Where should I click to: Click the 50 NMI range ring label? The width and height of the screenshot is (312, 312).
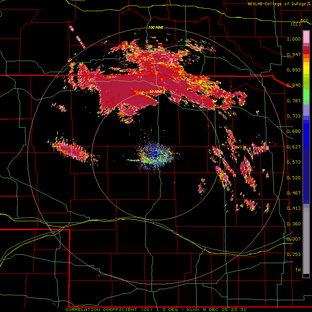coord(156,92)
